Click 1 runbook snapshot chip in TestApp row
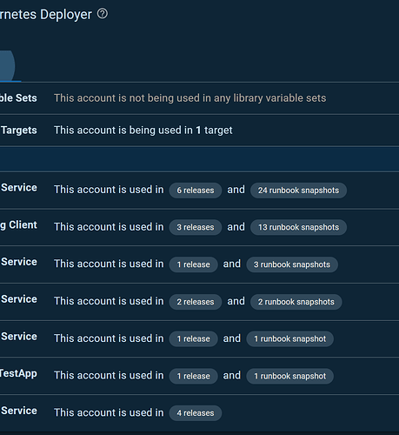 [289, 376]
